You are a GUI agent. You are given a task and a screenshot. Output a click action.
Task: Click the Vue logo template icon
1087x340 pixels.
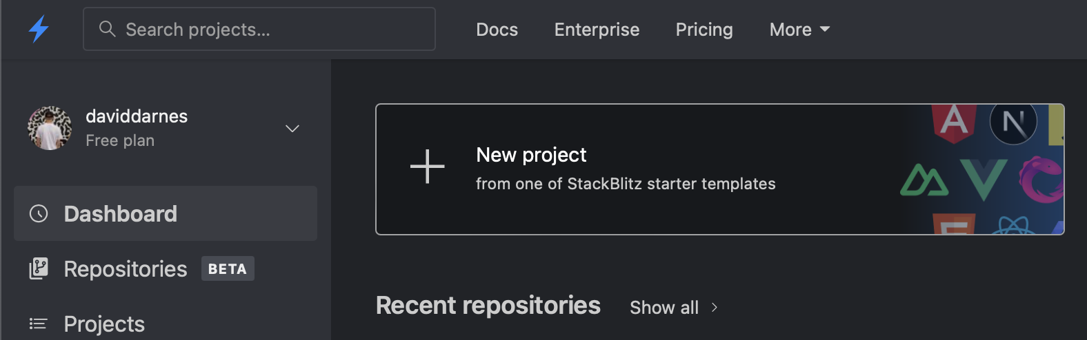pos(983,179)
